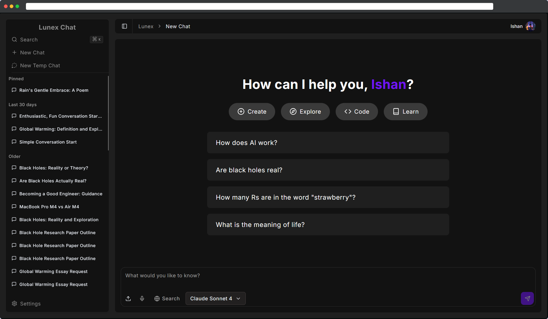Choose the Learn category pill

tap(405, 112)
